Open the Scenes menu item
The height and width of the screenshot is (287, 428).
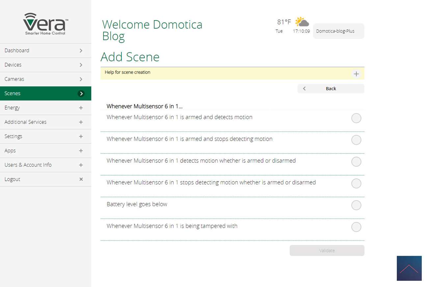pyautogui.click(x=45, y=93)
